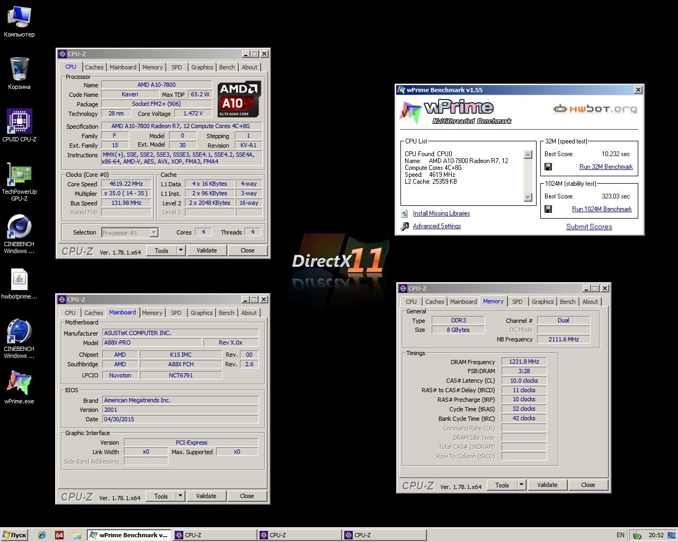Open the hwbotprime jar file icon
The width and height of the screenshot is (678, 542).
[x=19, y=284]
